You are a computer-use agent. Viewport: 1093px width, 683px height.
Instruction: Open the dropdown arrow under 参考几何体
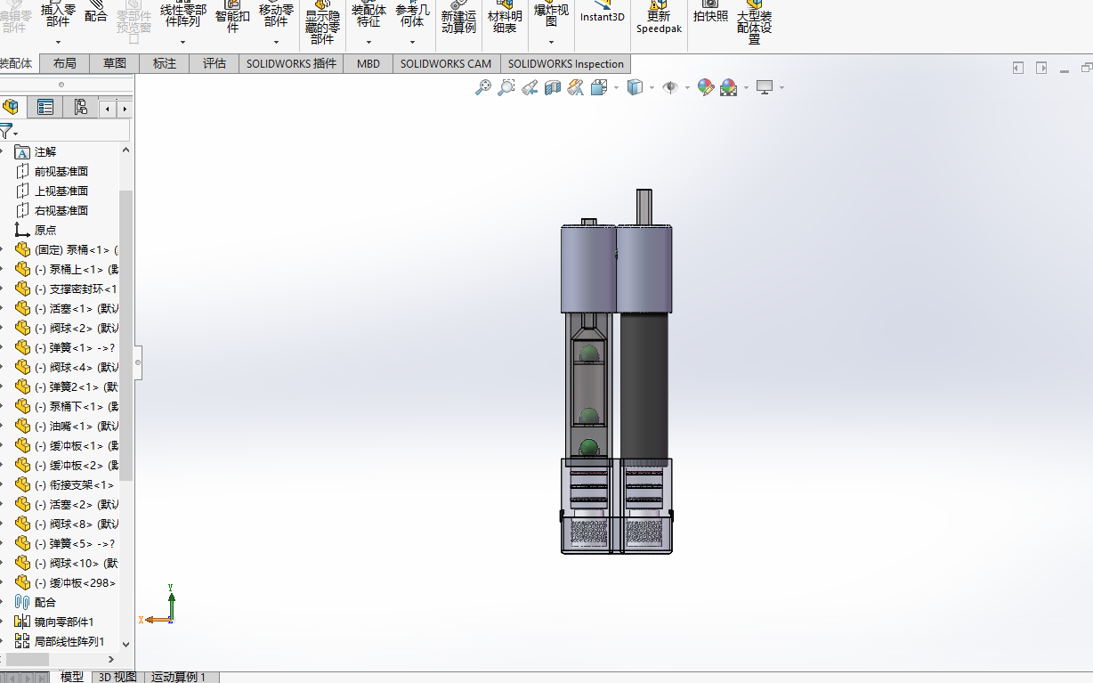[412, 42]
